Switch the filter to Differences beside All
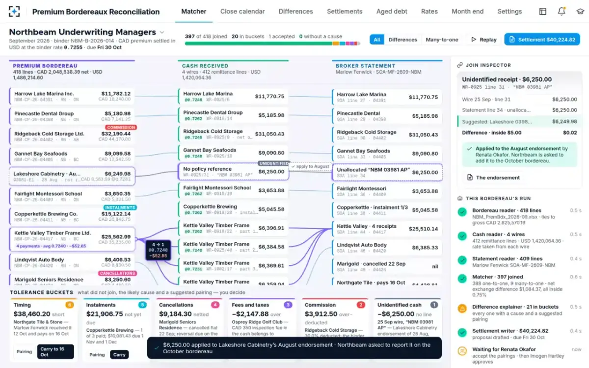 [x=402, y=40]
